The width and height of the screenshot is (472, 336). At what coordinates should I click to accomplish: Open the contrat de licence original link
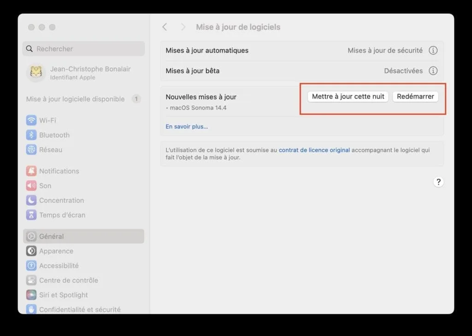point(314,150)
